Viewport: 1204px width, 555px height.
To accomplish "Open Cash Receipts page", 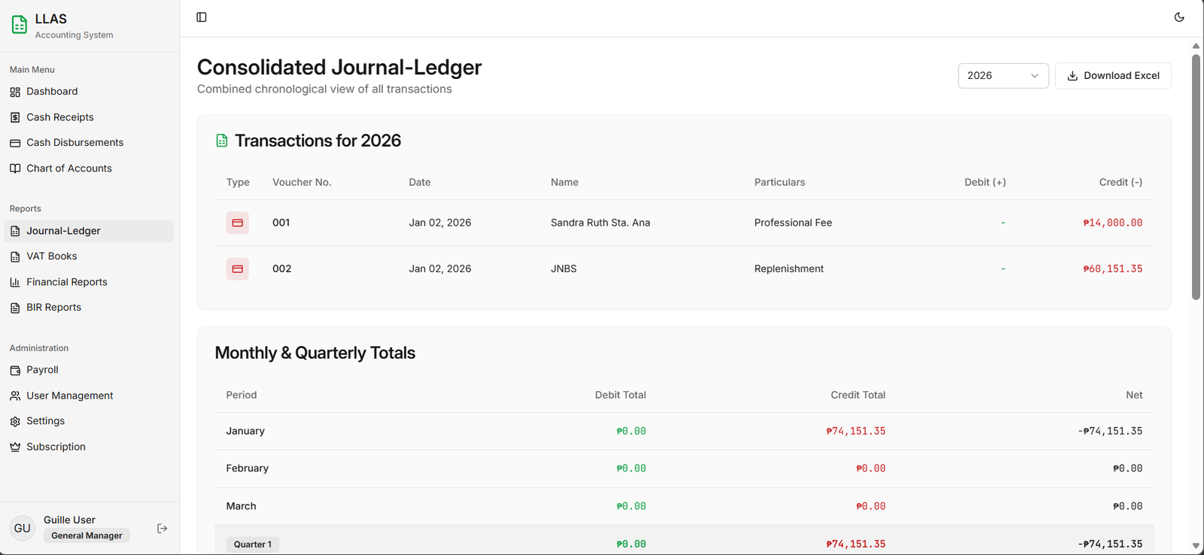I will click(60, 117).
